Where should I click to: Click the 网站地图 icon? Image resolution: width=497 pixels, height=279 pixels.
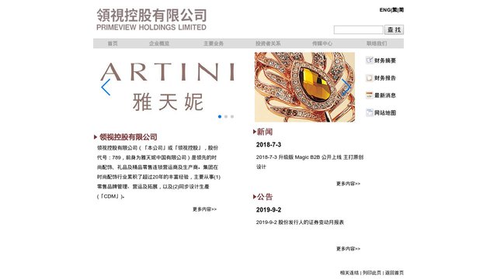point(370,112)
